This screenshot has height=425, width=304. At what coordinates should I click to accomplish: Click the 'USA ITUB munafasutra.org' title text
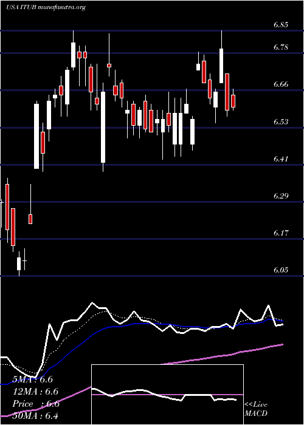tap(46, 7)
